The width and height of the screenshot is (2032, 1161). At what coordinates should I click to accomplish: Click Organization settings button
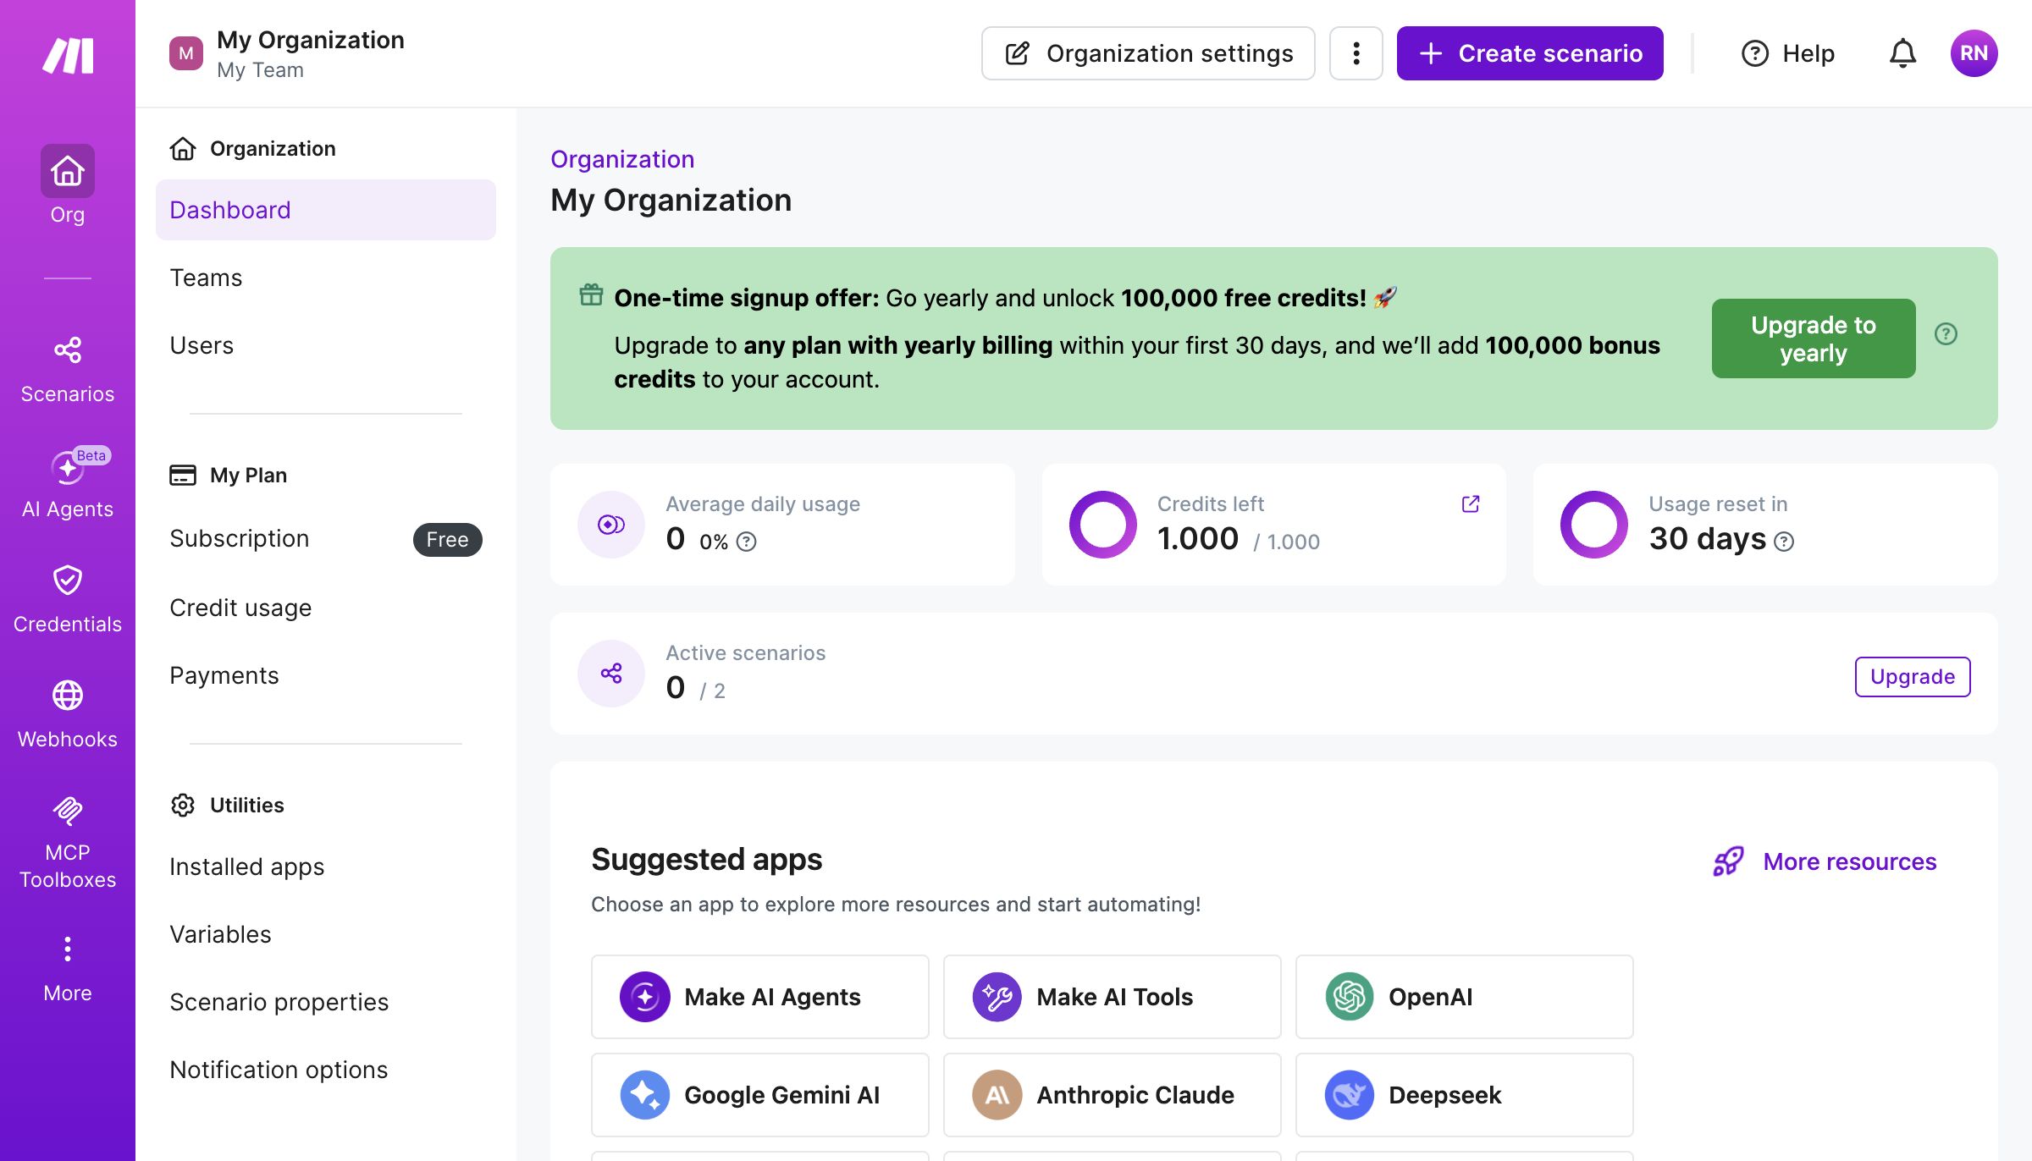pyautogui.click(x=1148, y=53)
